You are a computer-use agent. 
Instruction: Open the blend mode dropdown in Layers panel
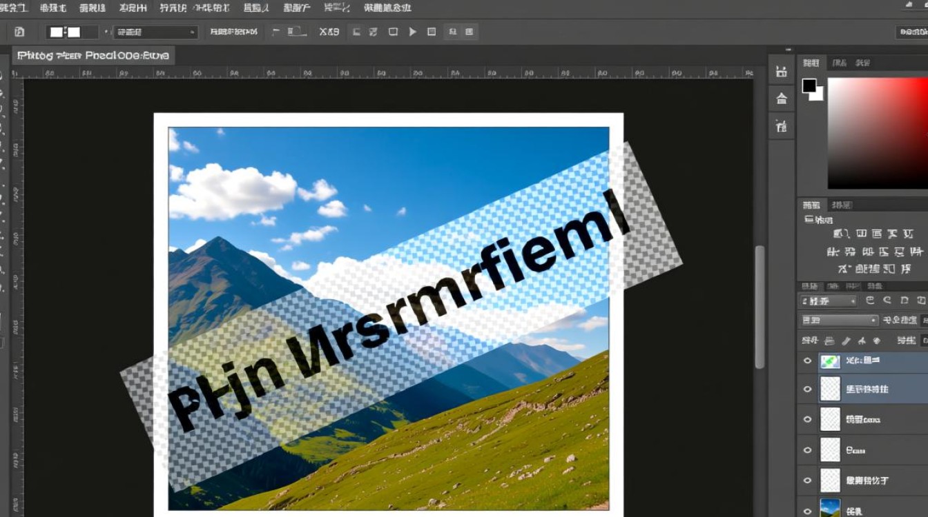(839, 321)
